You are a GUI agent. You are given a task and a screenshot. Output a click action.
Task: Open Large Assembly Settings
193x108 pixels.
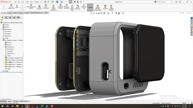pos(111,8)
